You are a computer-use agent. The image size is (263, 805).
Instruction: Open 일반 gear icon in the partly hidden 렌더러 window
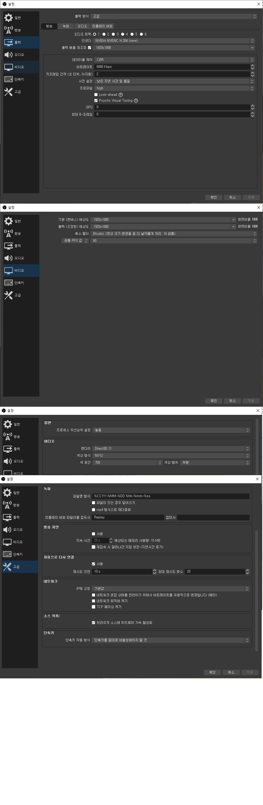pyautogui.click(x=8, y=424)
